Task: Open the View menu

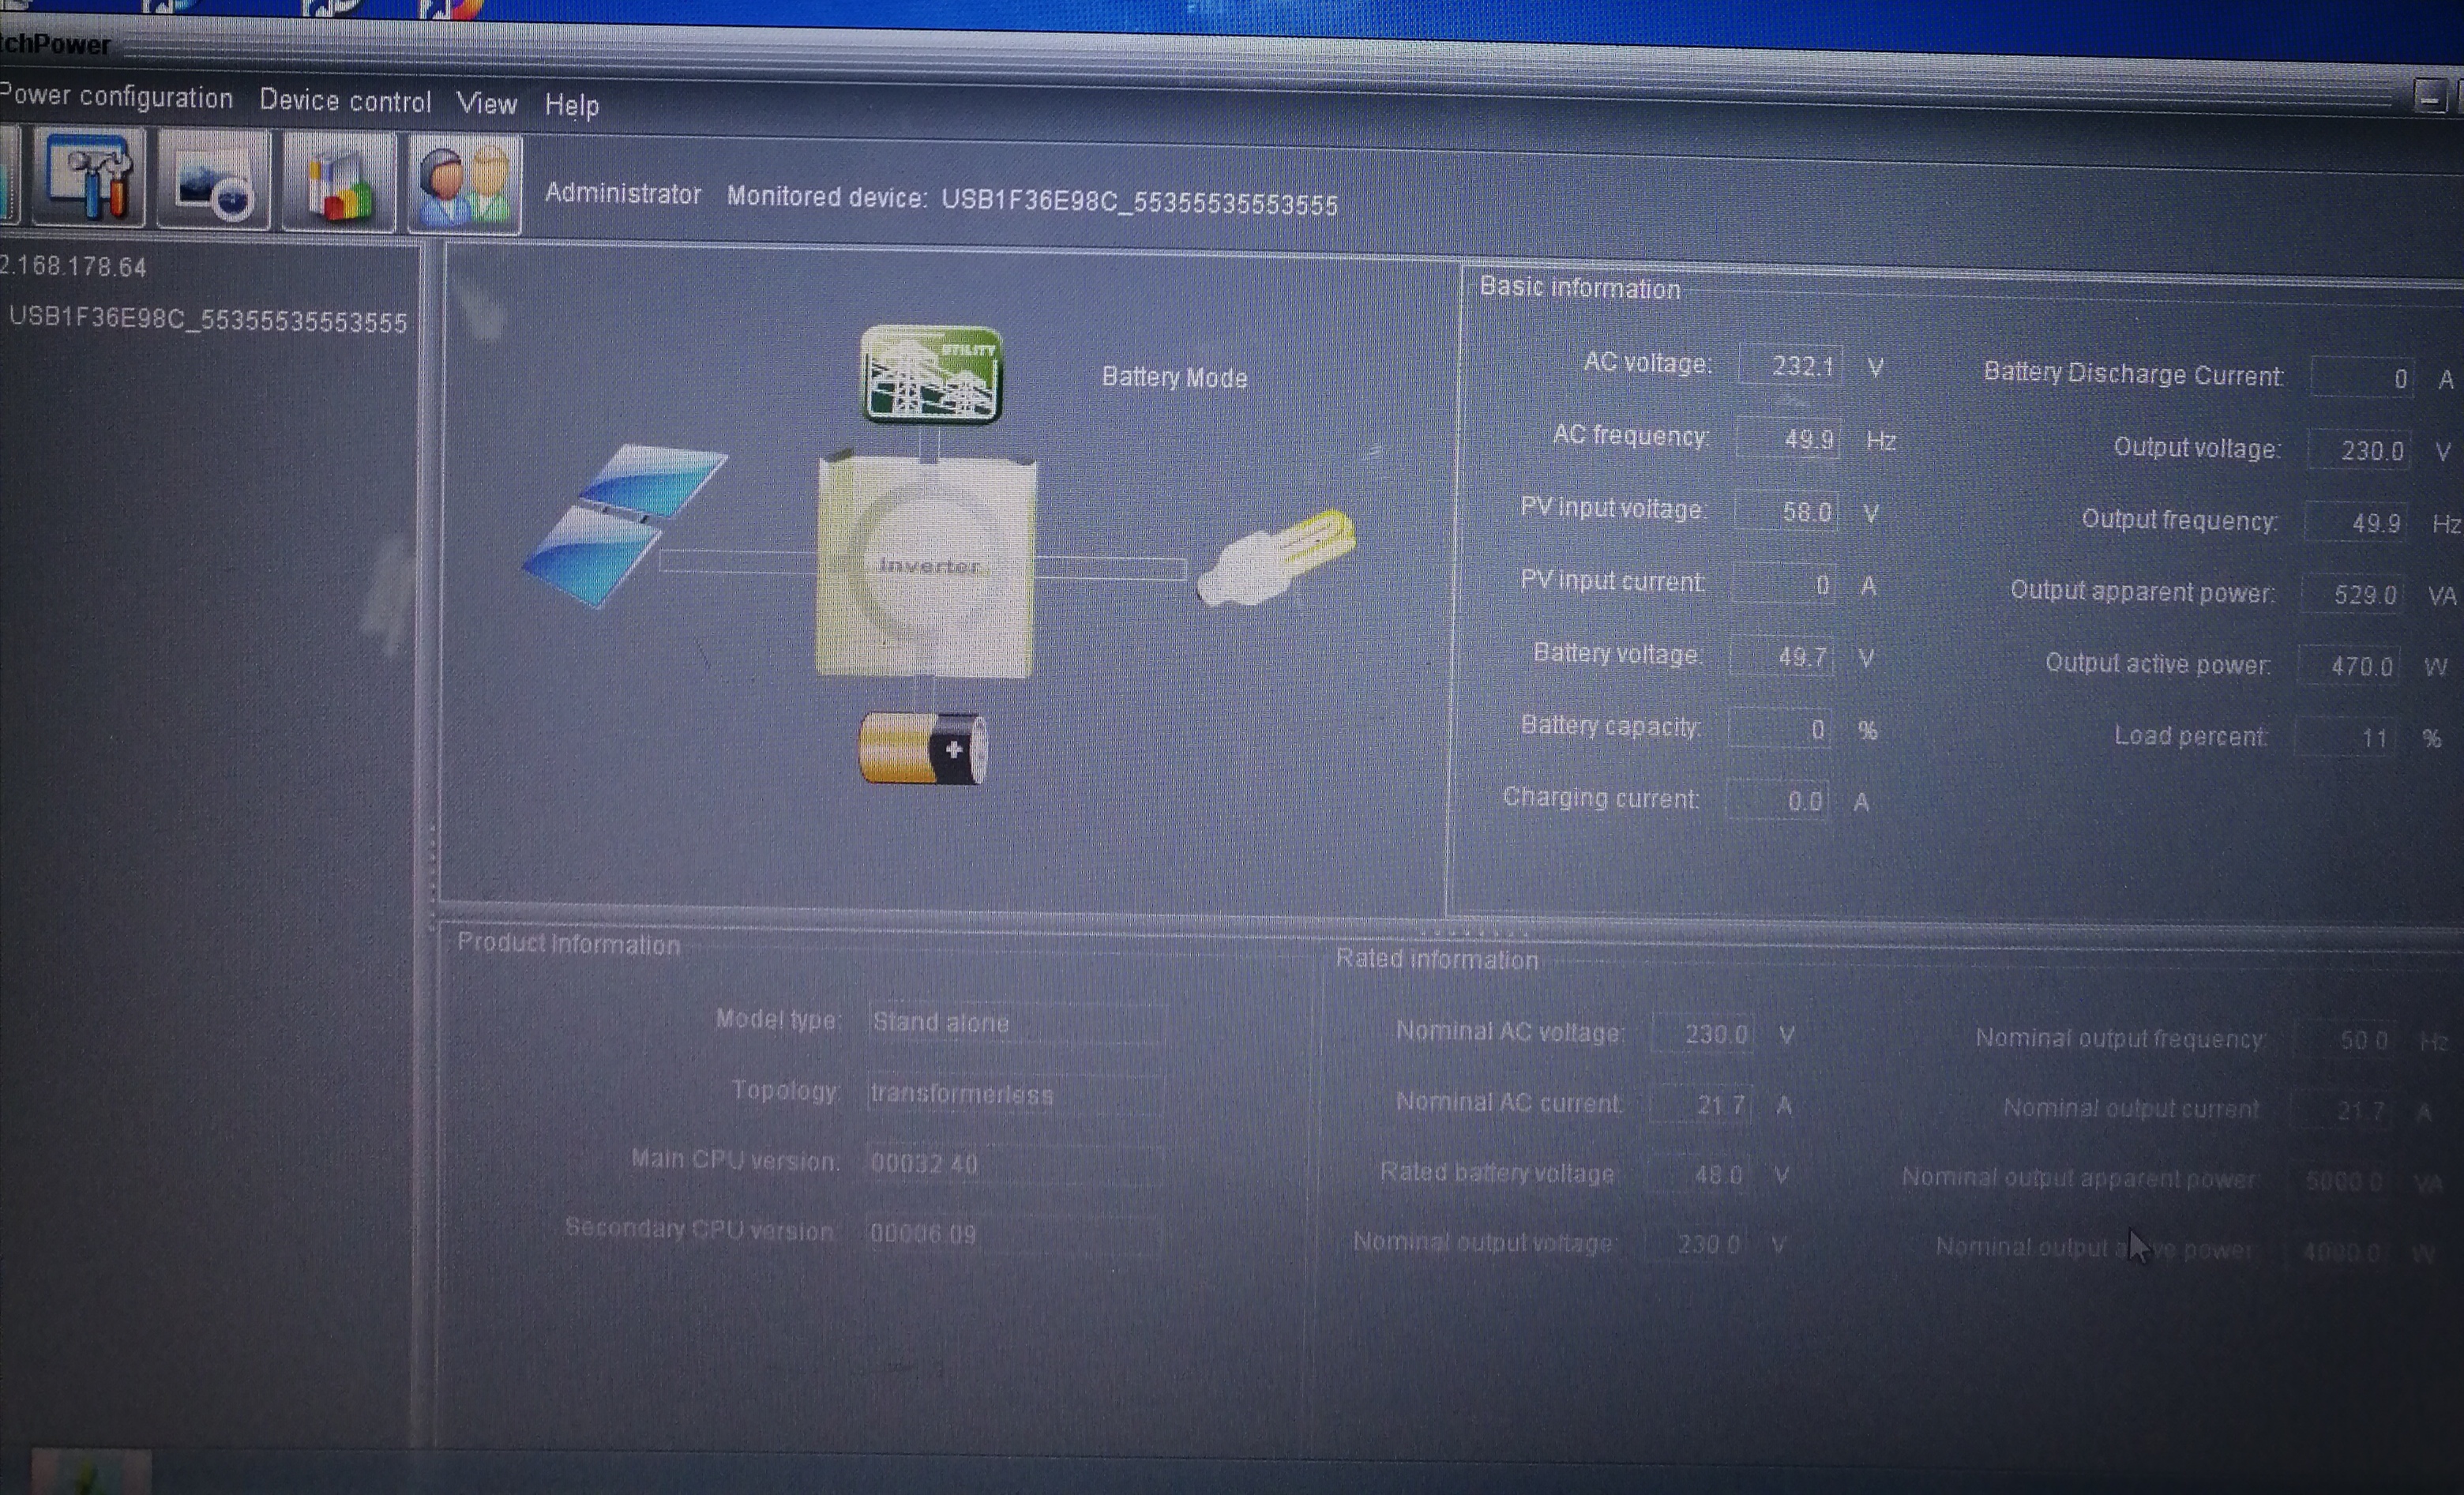Action: click(x=486, y=103)
